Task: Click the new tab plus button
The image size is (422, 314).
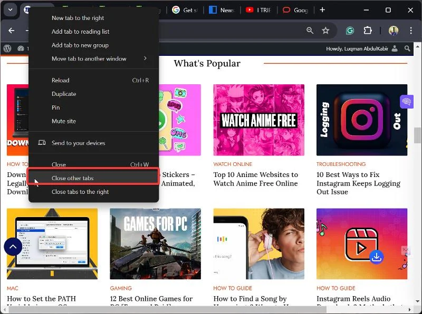Action: [x=322, y=10]
